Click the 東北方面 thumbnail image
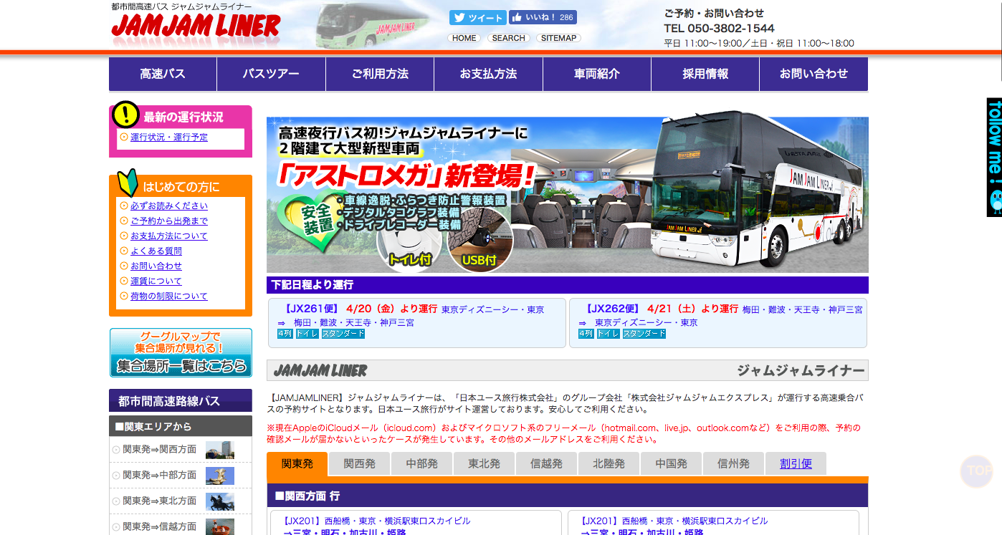Image resolution: width=1002 pixels, height=535 pixels. [220, 501]
